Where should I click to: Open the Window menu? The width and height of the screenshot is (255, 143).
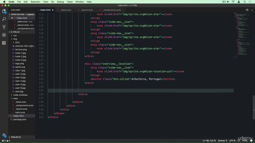(x=80, y=2)
